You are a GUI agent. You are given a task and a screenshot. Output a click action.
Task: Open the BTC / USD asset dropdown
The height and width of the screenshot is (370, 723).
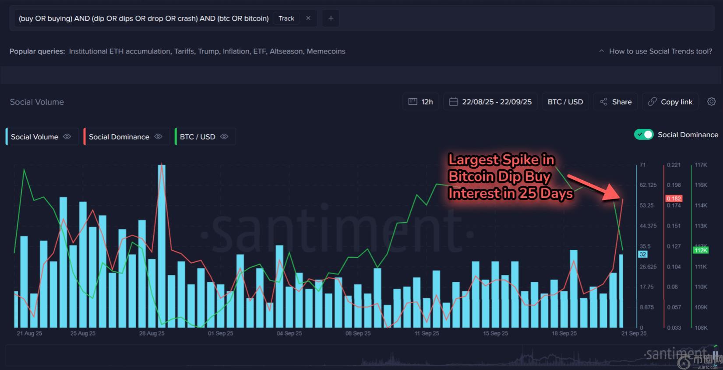[x=565, y=102]
